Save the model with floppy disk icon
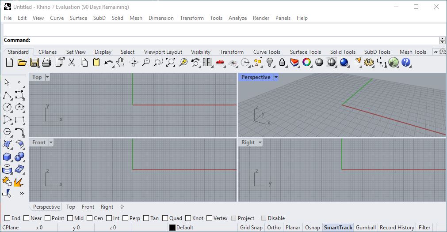This screenshot has width=447, height=232. 34,62
